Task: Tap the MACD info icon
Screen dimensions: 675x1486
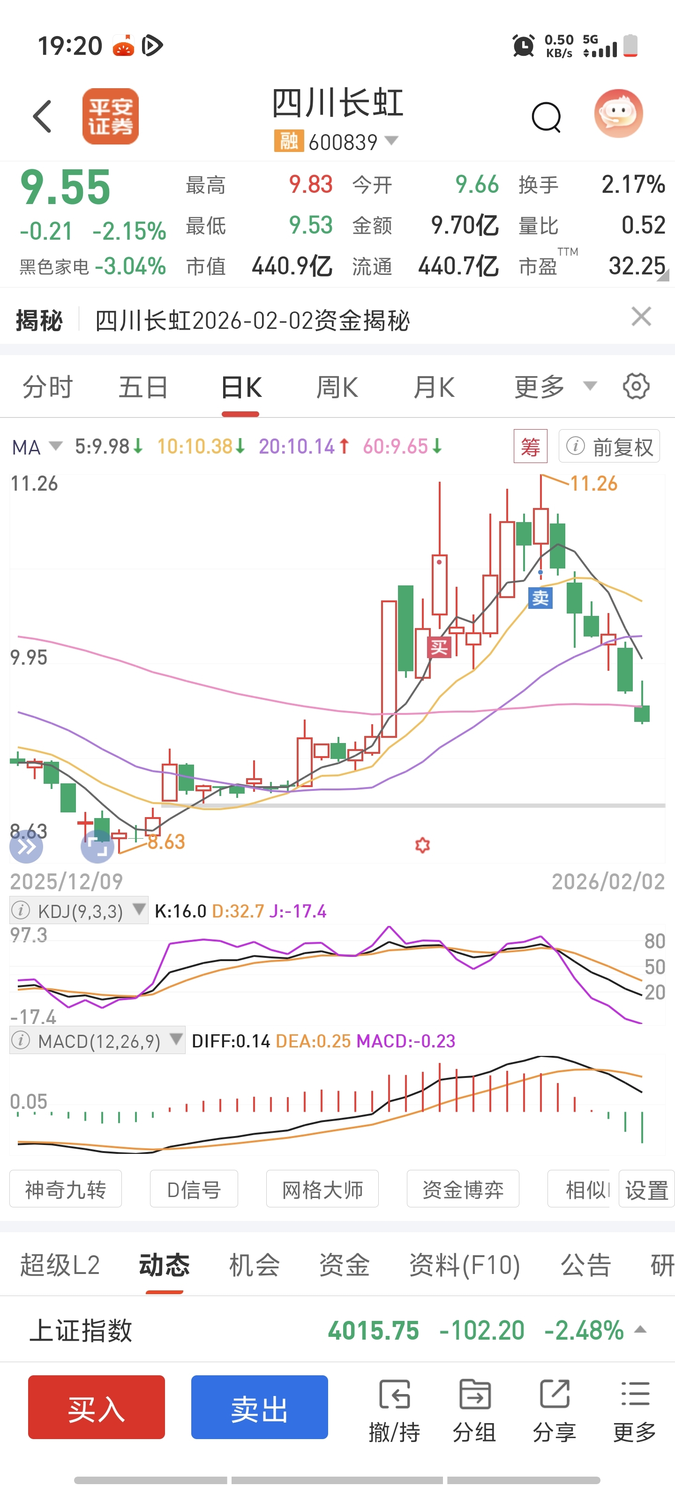Action: (21, 1040)
